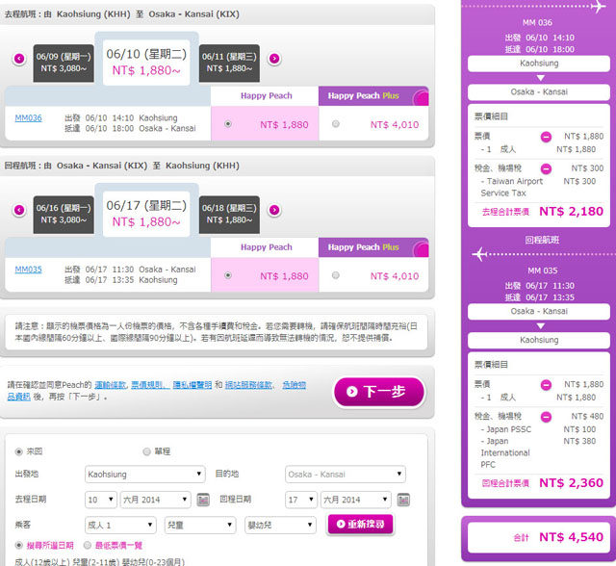
Task: Switch to return date tab 06/18
Action: (229, 215)
